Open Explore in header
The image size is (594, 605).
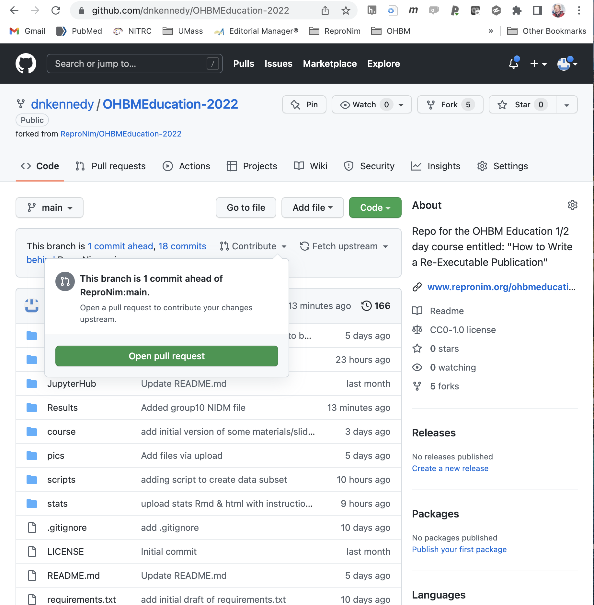coord(383,64)
